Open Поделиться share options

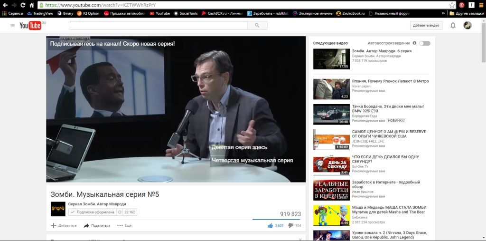97,225
